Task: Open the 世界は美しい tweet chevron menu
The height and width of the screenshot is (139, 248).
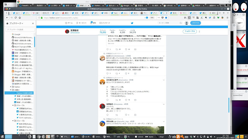Action: pyautogui.click(x=164, y=122)
